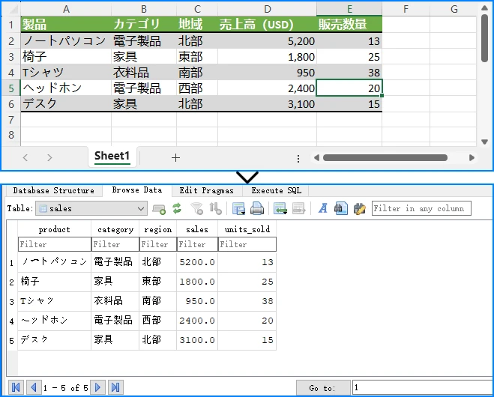Click the green refresh arrows icon
This screenshot has width=494, height=397.
tap(177, 208)
